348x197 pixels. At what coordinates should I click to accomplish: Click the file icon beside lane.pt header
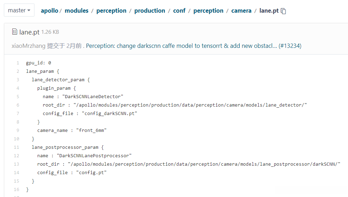(14, 32)
